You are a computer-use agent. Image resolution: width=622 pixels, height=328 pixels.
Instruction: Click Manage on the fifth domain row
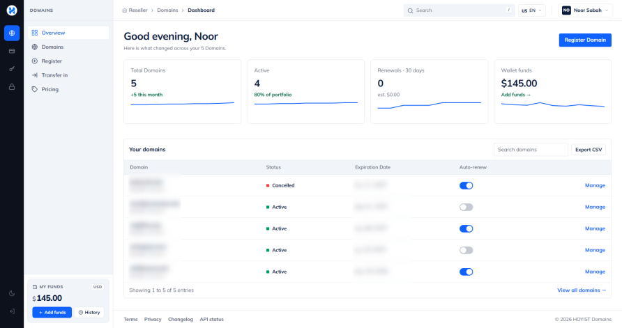point(595,272)
